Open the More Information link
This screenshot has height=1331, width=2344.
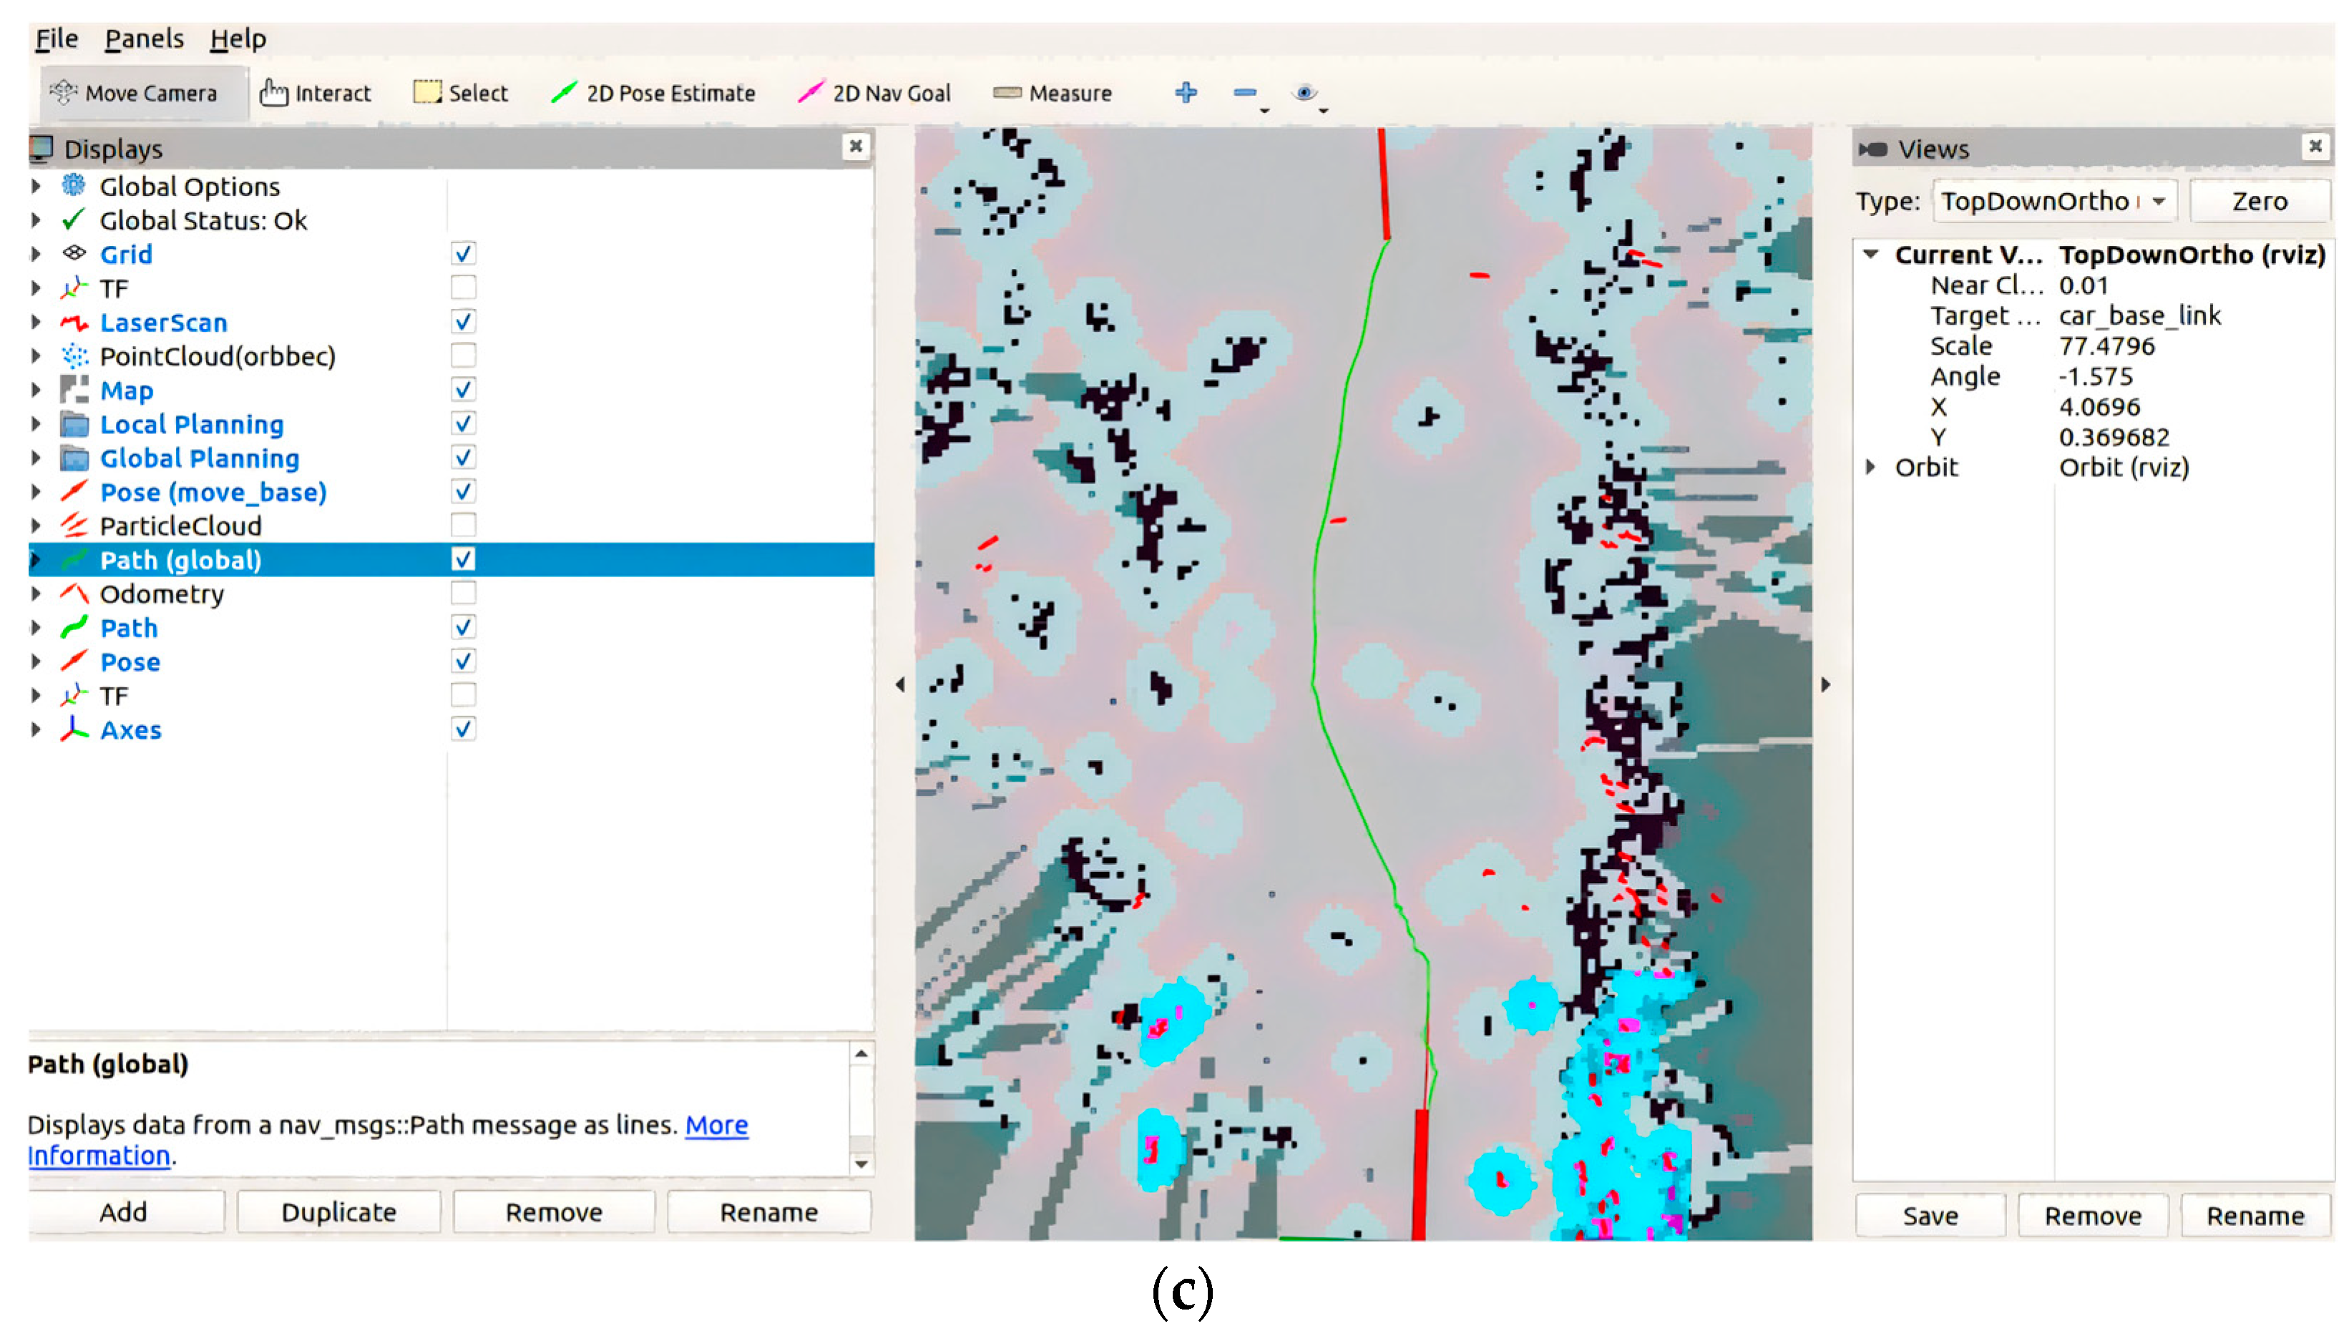(716, 1125)
